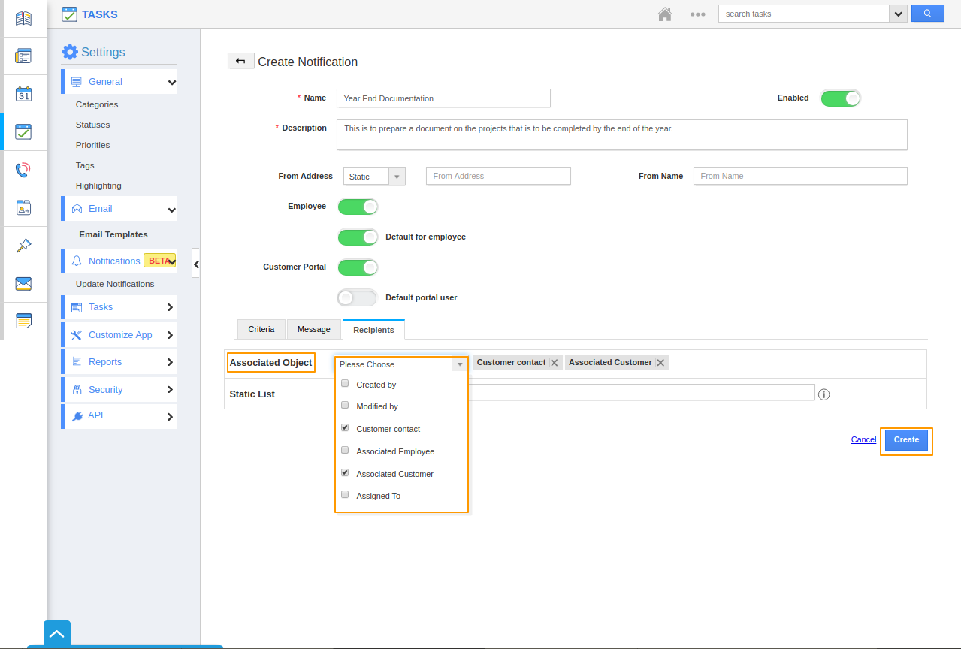Click the Cancel link
961x649 pixels.
click(863, 440)
